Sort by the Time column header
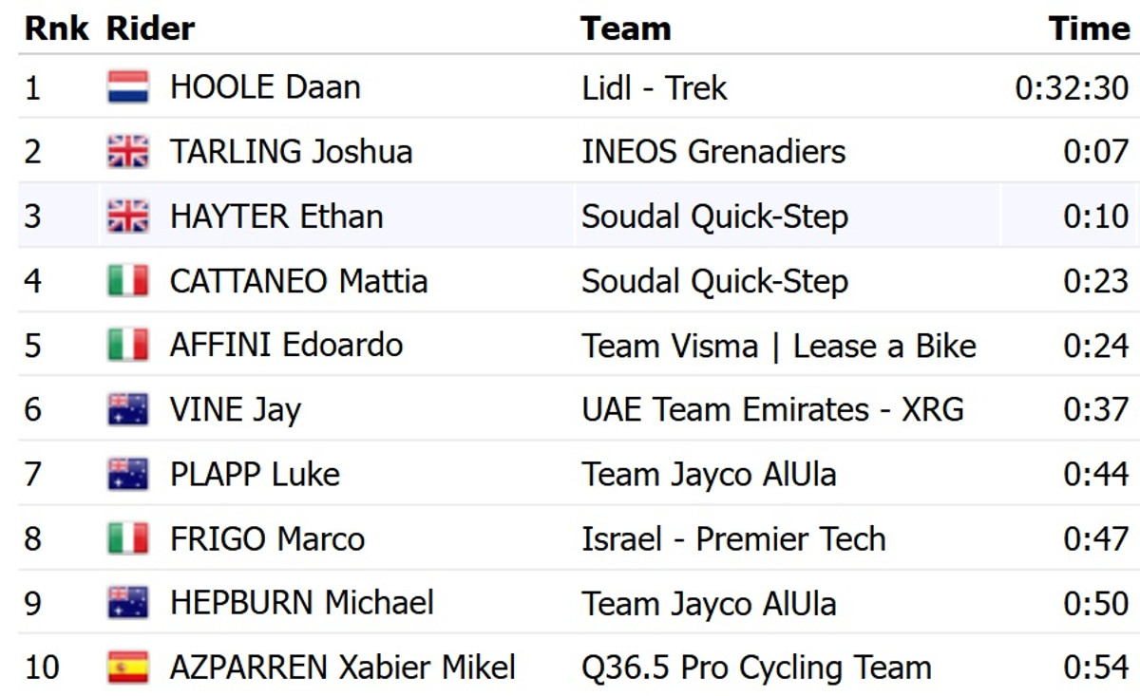 1089,28
